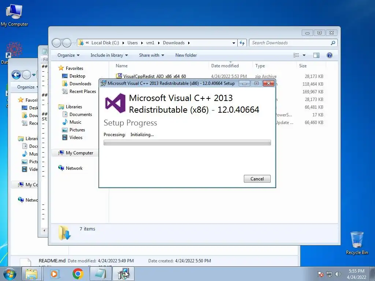The height and width of the screenshot is (281, 375).
Task: Click the Setup Progress bar
Action: [187, 143]
